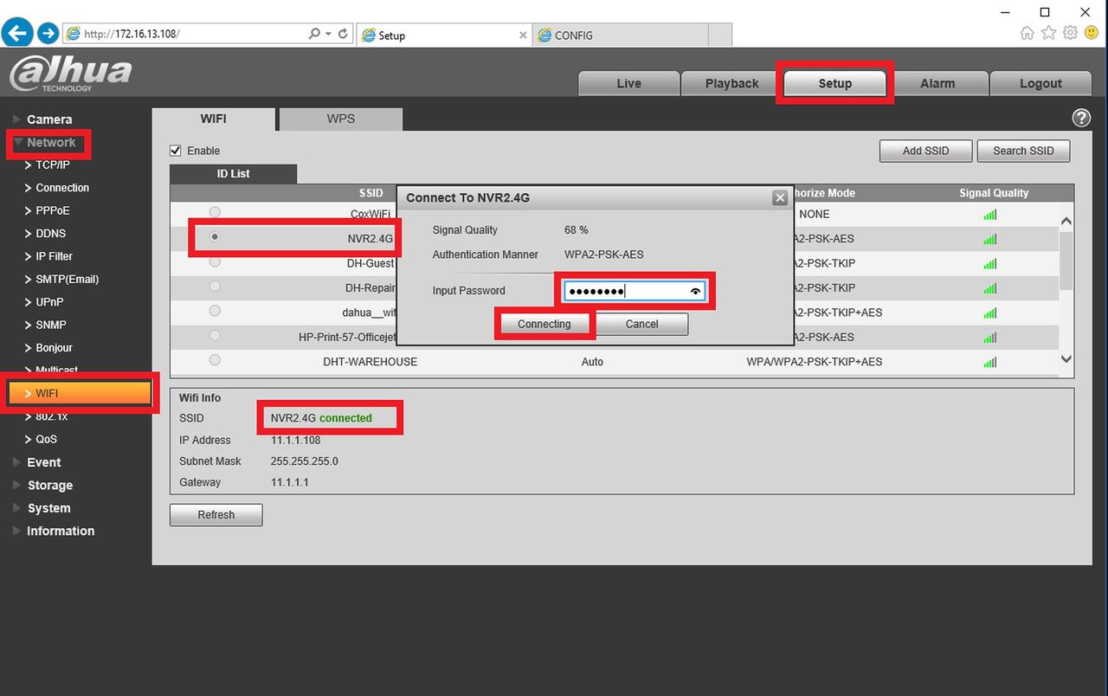Click the browser Forward arrow
This screenshot has width=1108, height=696.
click(48, 34)
